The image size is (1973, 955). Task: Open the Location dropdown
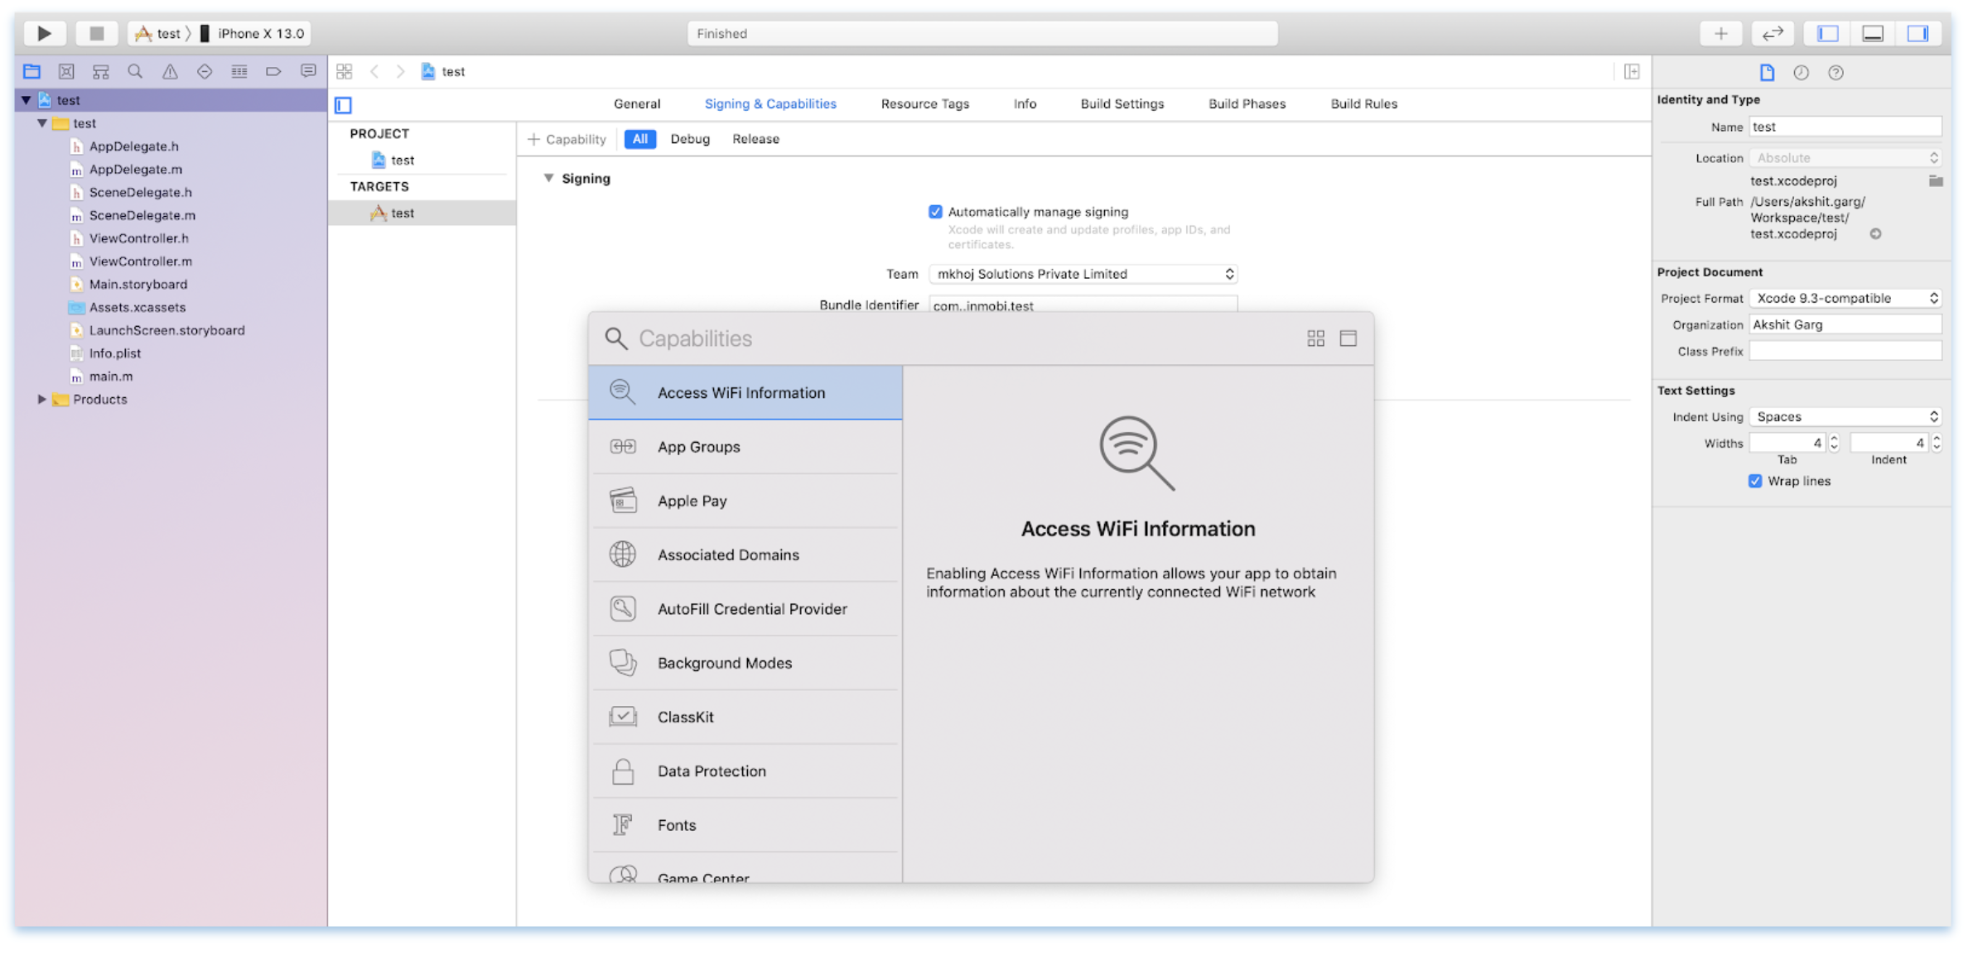(1845, 158)
